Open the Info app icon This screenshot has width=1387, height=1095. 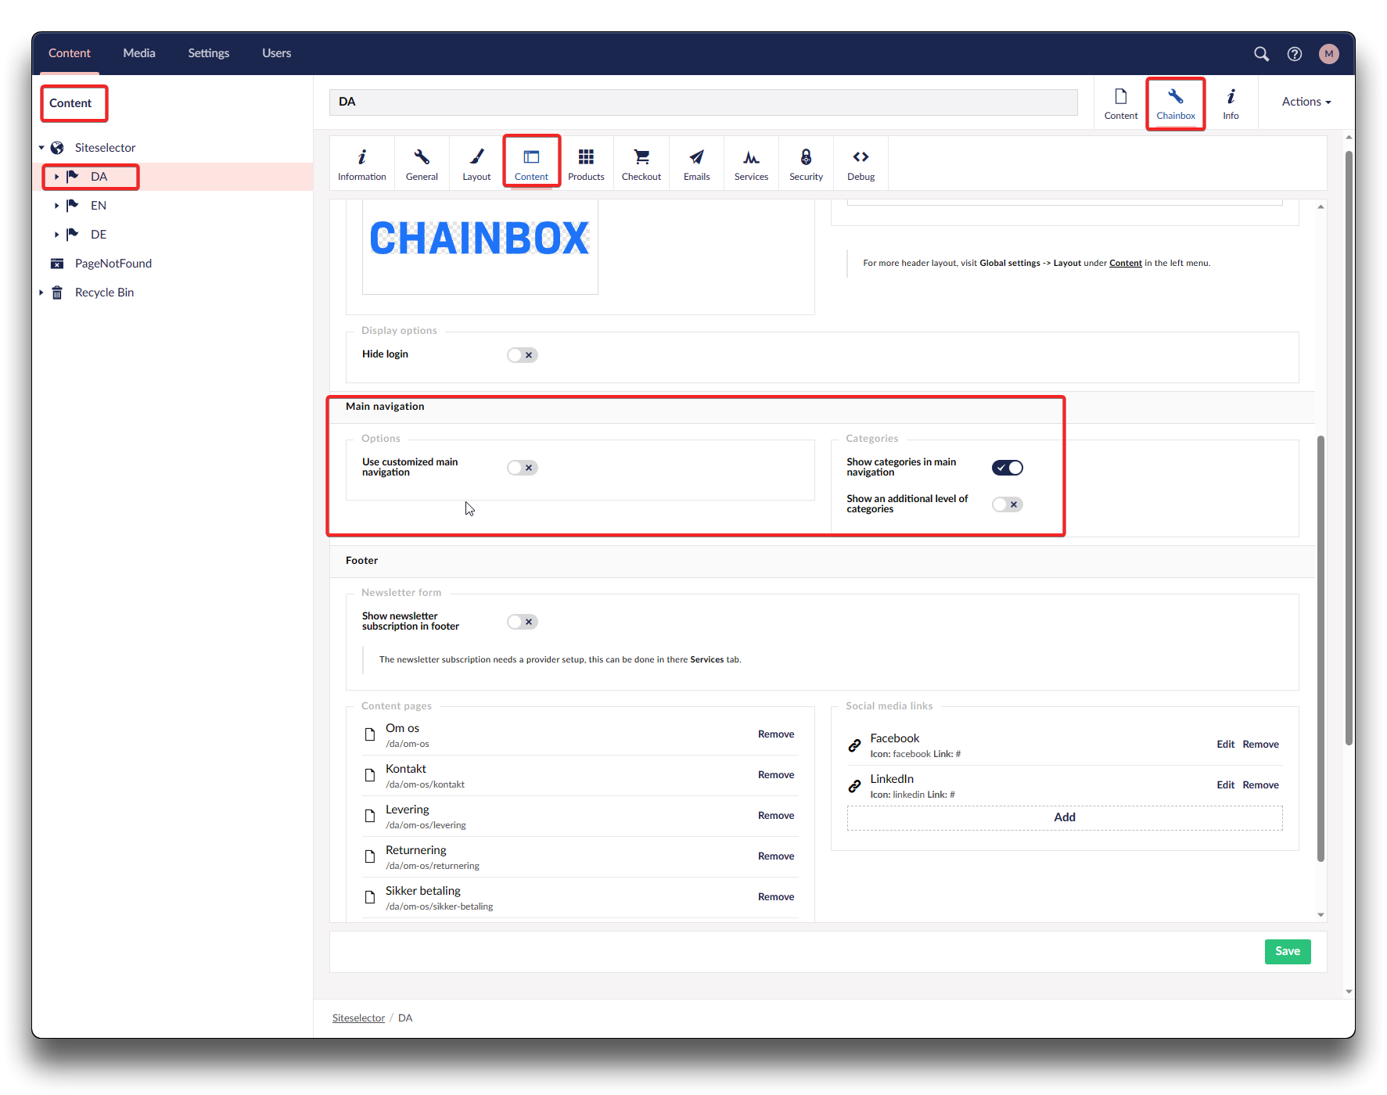(x=1231, y=103)
